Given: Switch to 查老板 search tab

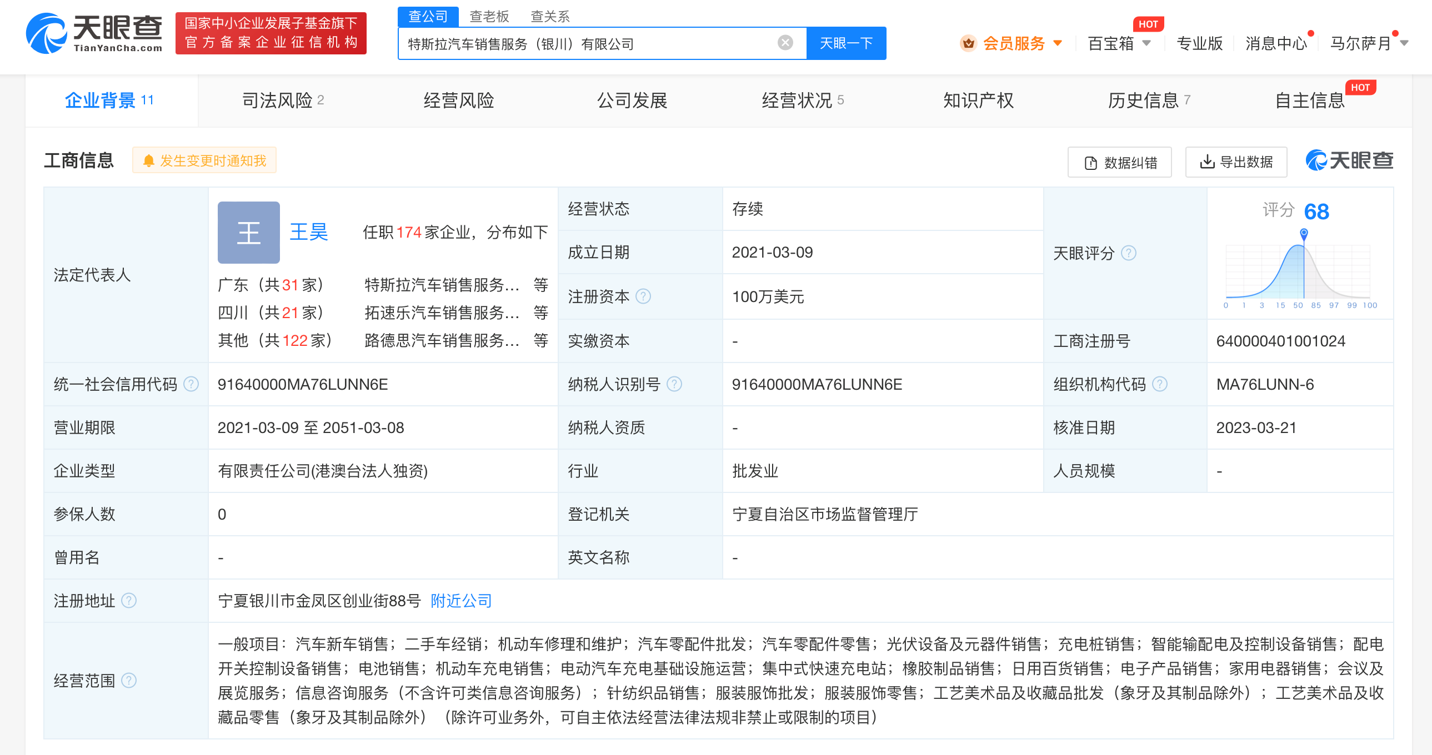Looking at the screenshot, I should tap(489, 17).
